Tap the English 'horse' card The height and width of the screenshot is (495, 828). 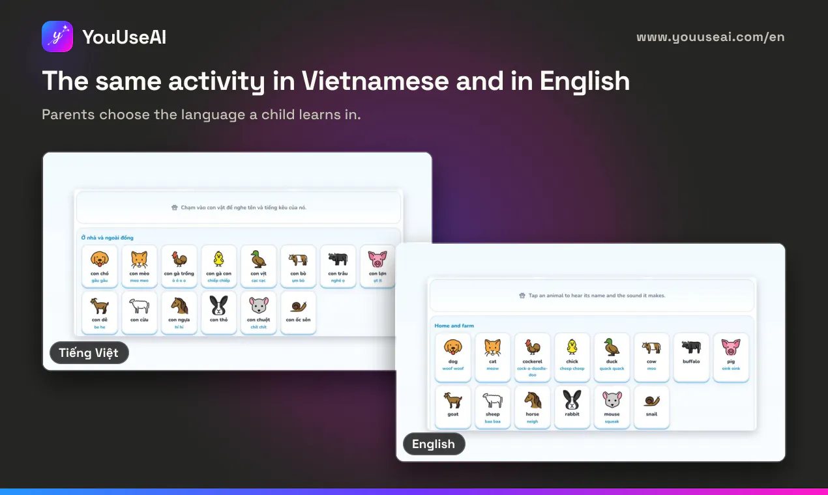[x=533, y=407]
